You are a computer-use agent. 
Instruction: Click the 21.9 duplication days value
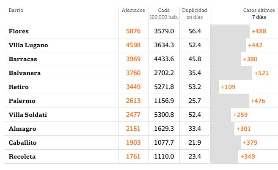pos(195,143)
